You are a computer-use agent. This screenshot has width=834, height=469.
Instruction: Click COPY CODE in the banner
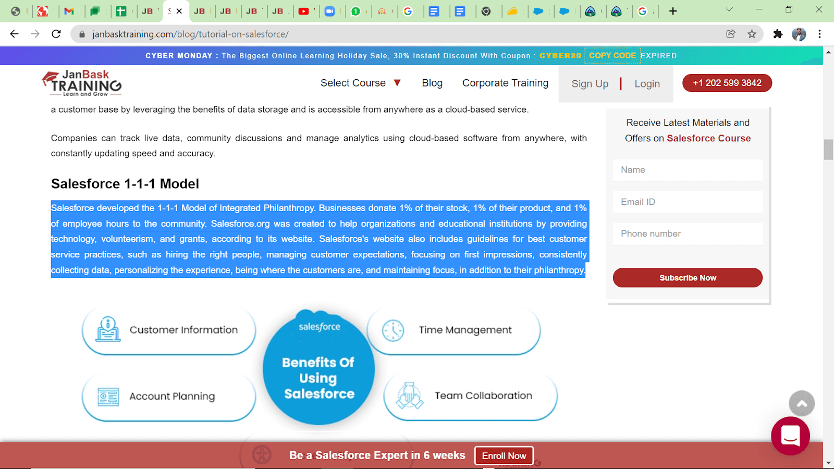(x=612, y=55)
